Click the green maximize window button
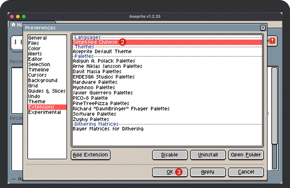Image resolution: width=290 pixels, height=188 pixels. pyautogui.click(x=24, y=17)
